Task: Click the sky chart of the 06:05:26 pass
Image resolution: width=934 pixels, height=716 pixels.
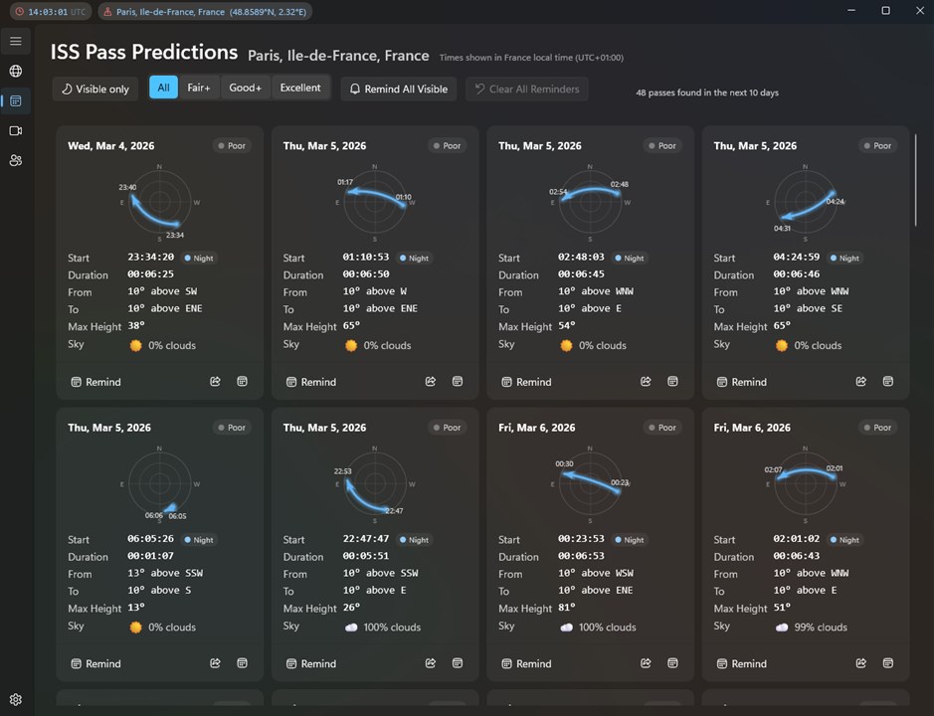Action: [x=159, y=483]
